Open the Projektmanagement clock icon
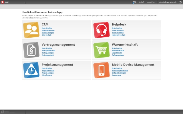Image resolution: width=183 pixels, height=114 pixels. coord(31,70)
